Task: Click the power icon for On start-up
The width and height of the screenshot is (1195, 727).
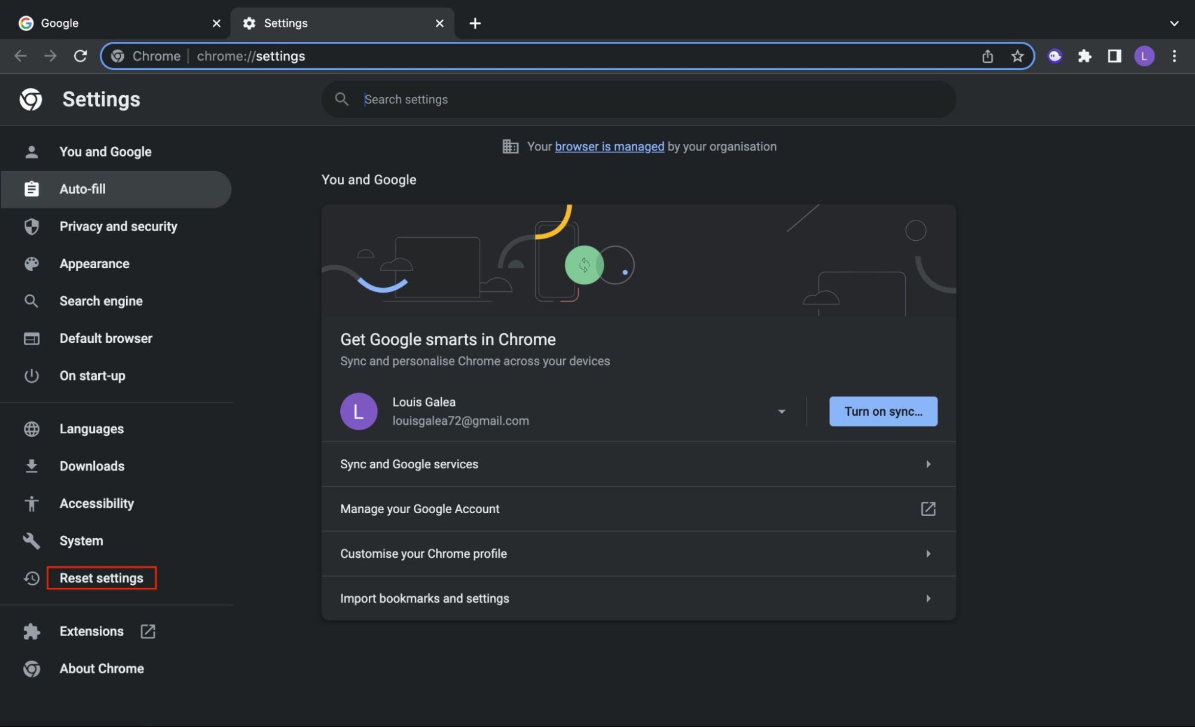Action: tap(32, 376)
